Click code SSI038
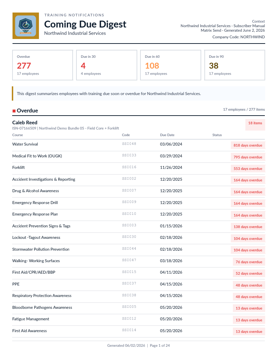The height and width of the screenshot is (360, 277). tap(129, 295)
